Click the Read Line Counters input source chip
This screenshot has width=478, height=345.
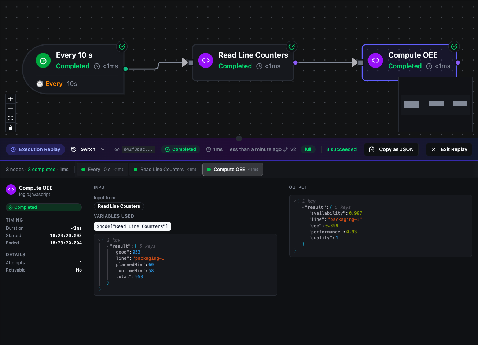click(x=119, y=206)
